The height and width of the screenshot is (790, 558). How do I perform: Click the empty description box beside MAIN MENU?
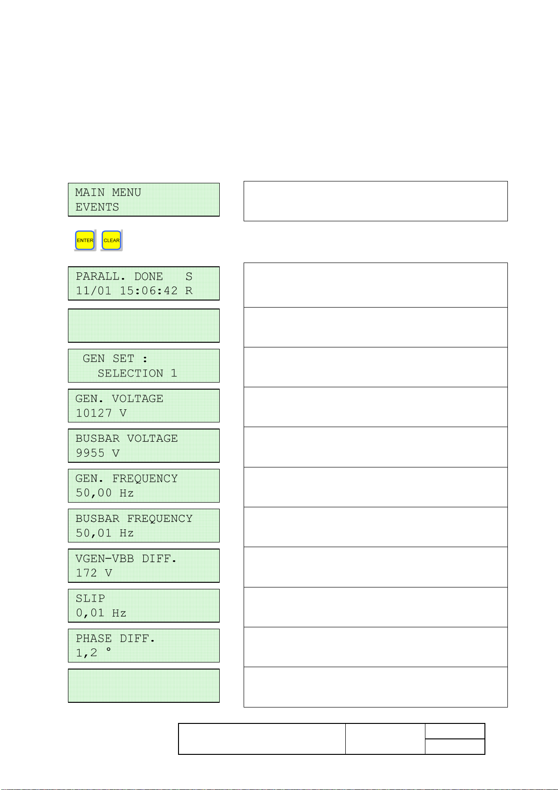click(376, 201)
